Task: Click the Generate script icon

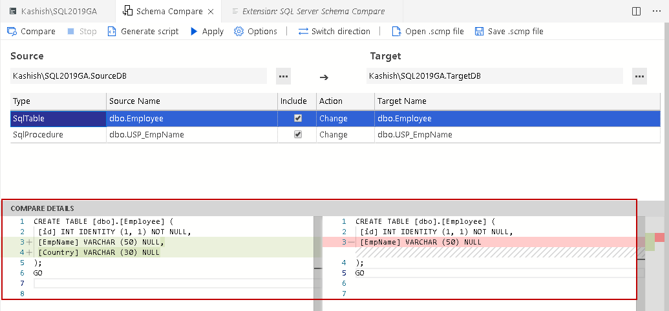Action: pyautogui.click(x=112, y=31)
